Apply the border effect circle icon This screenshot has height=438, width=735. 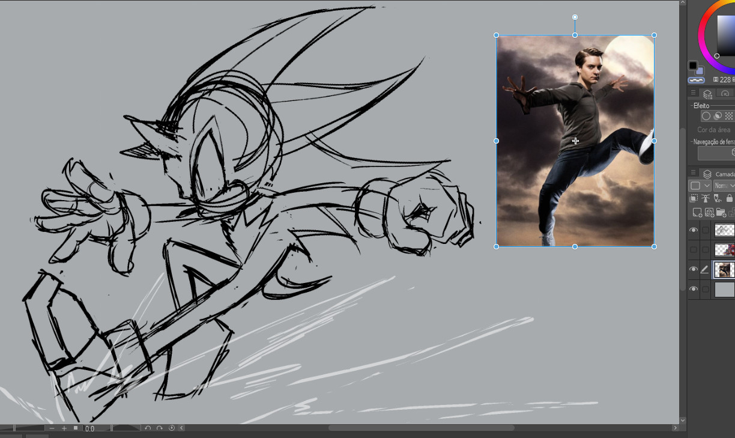pos(706,116)
